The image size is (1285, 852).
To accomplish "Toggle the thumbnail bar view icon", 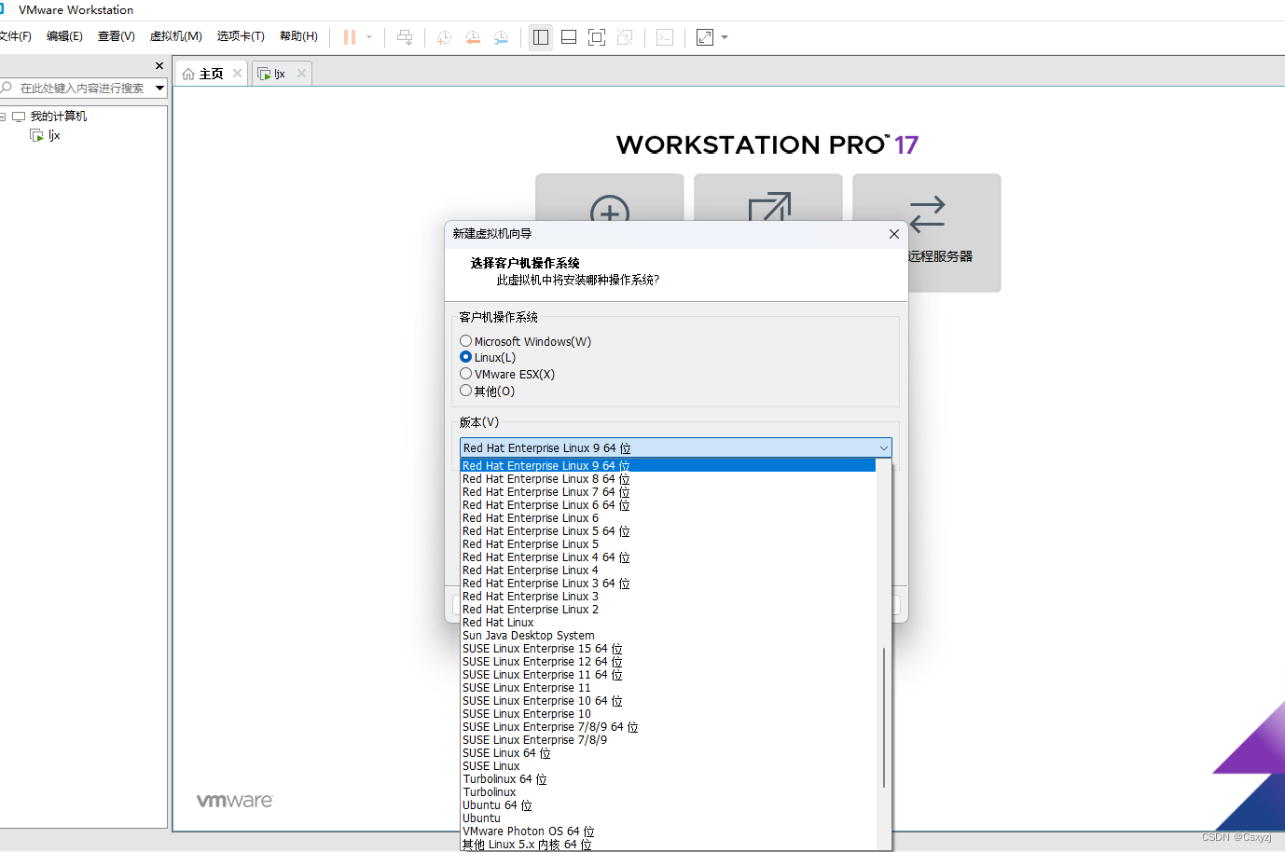I will coord(569,37).
